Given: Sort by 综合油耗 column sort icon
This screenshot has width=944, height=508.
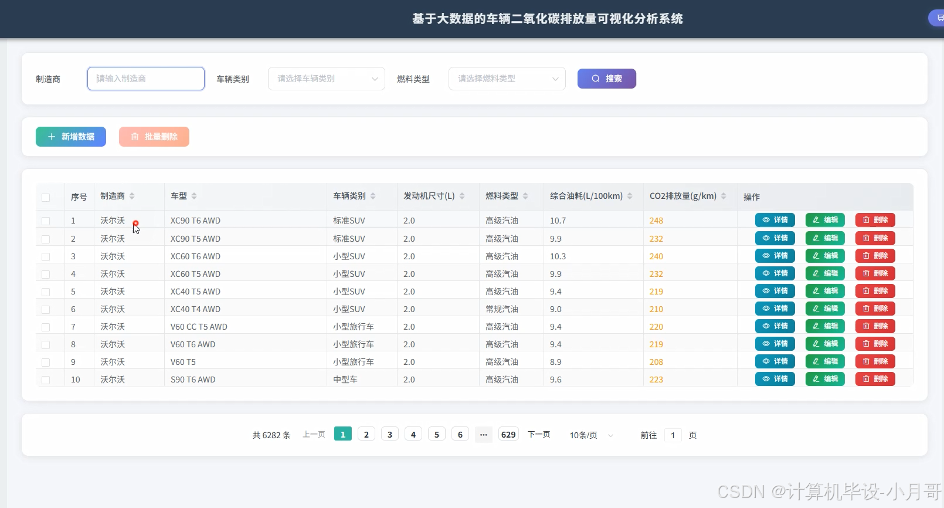Looking at the screenshot, I should click(630, 196).
